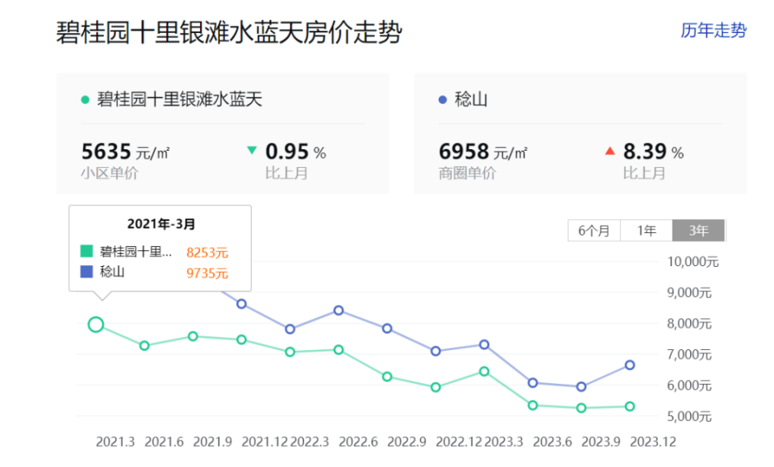Image resolution: width=774 pixels, height=467 pixels.
Task: Click the 碧桂园十里银滩水蓝天 card title
Action: (x=180, y=100)
